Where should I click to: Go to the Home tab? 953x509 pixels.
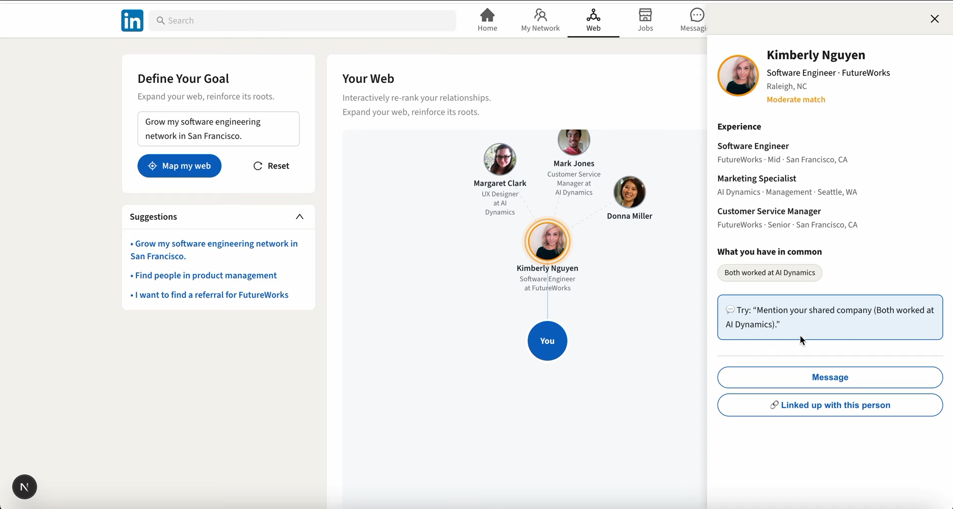[x=487, y=20]
